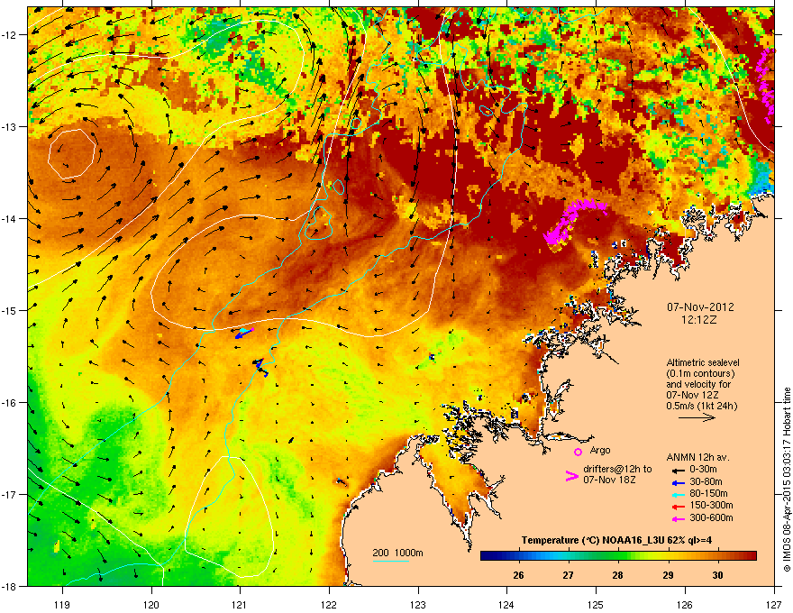Select the blue 30-80m arrow in ANMN legend
Viewport: 793px width, 613px height.
coord(677,482)
